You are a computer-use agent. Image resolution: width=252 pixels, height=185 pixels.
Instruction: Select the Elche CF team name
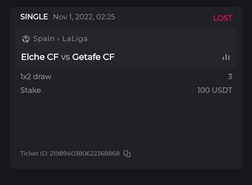40,57
